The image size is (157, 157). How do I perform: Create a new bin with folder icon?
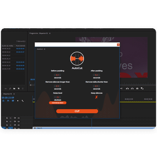click(14, 89)
